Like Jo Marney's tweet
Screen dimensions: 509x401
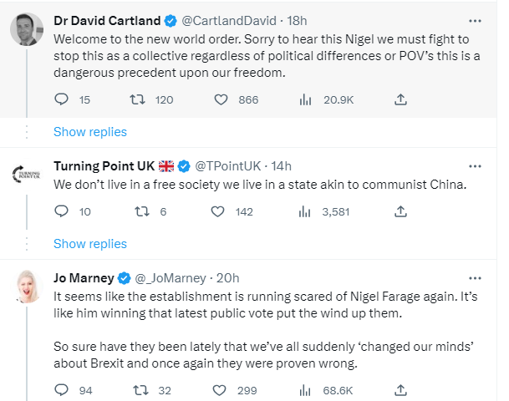[221, 389]
